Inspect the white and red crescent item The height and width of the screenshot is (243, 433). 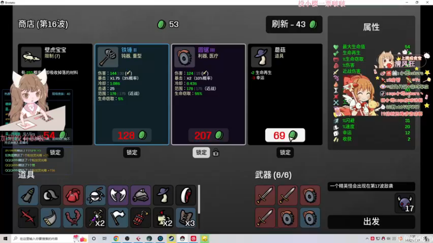(x=186, y=195)
